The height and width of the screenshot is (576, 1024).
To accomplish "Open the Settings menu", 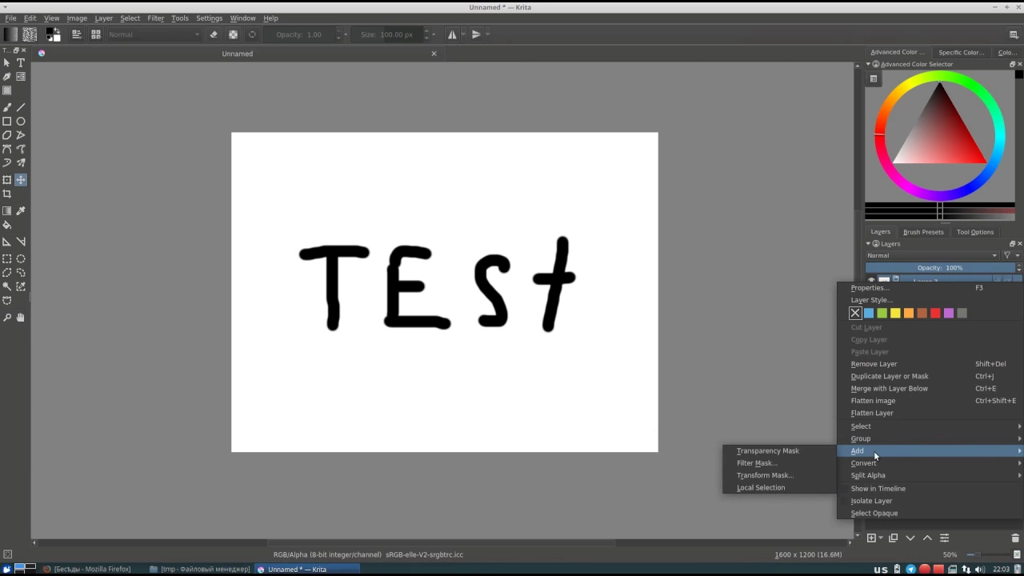I will [x=209, y=18].
